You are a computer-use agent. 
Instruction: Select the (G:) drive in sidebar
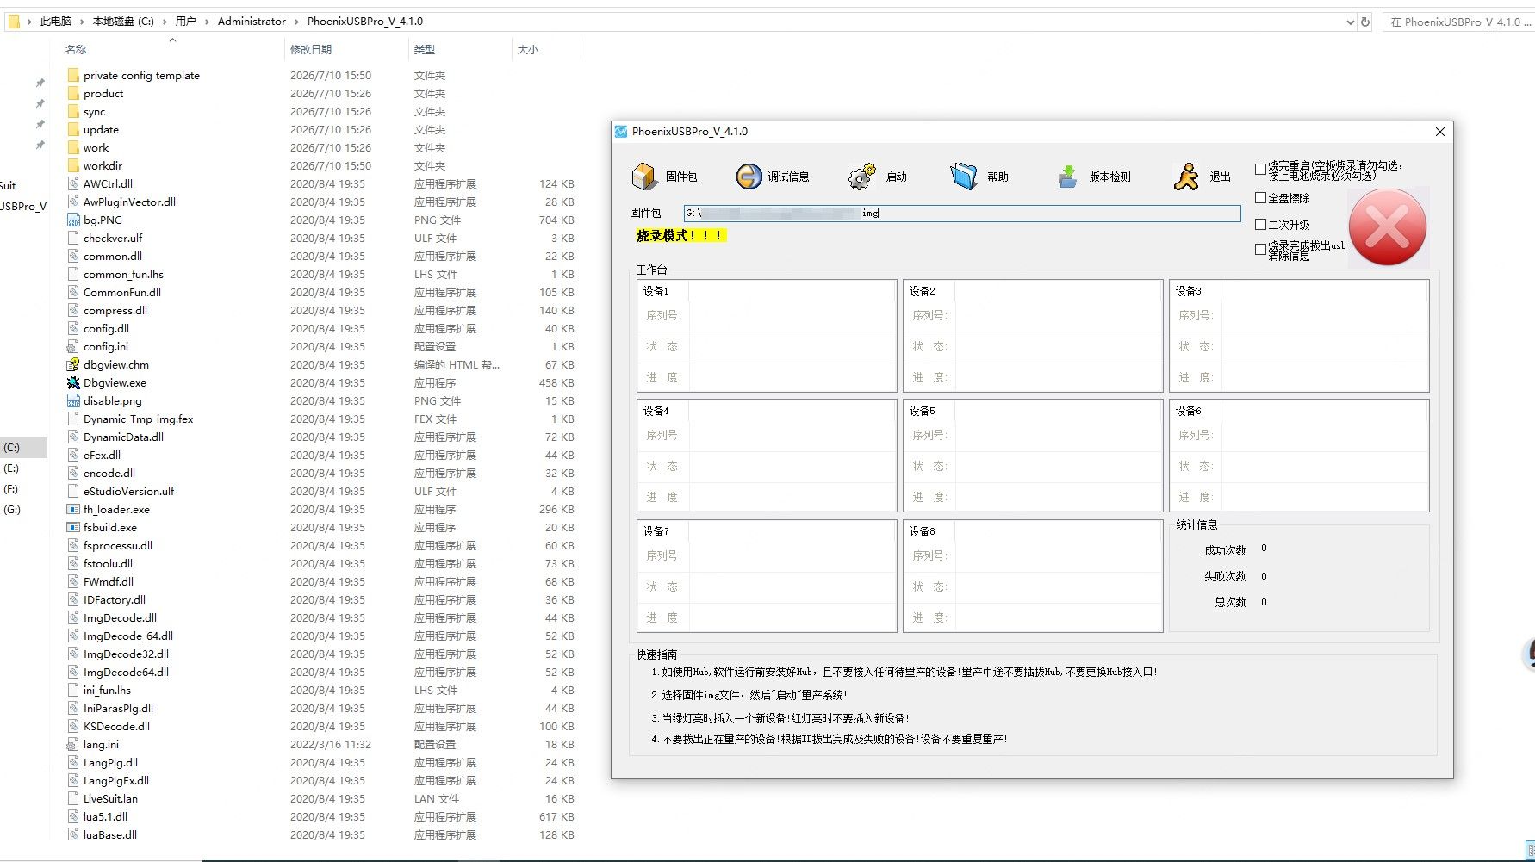tap(12, 510)
